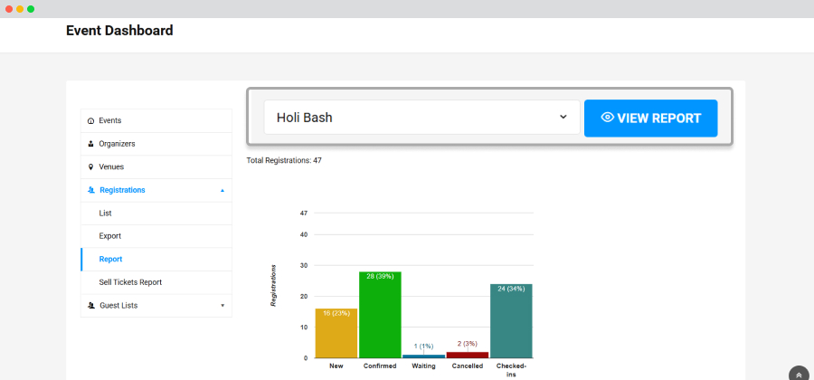Click the Registrations y-axis title
Viewport: 814px width, 380px height.
[x=273, y=286]
